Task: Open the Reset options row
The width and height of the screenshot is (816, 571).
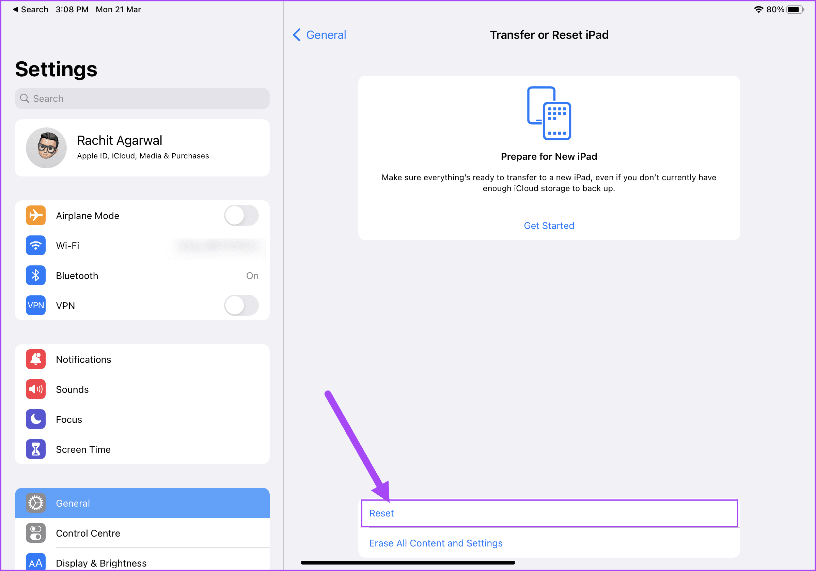Action: click(549, 513)
